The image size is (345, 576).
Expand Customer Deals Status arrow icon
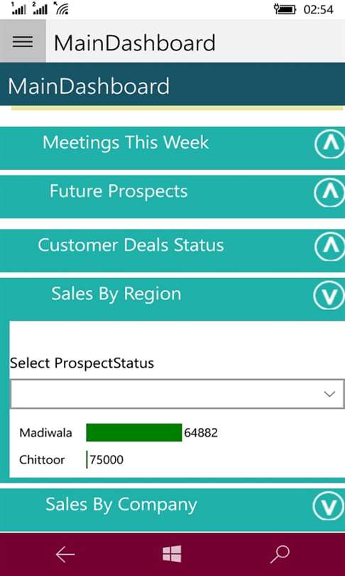click(329, 247)
